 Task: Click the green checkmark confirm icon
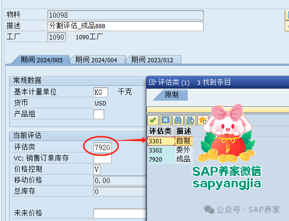(x=153, y=120)
